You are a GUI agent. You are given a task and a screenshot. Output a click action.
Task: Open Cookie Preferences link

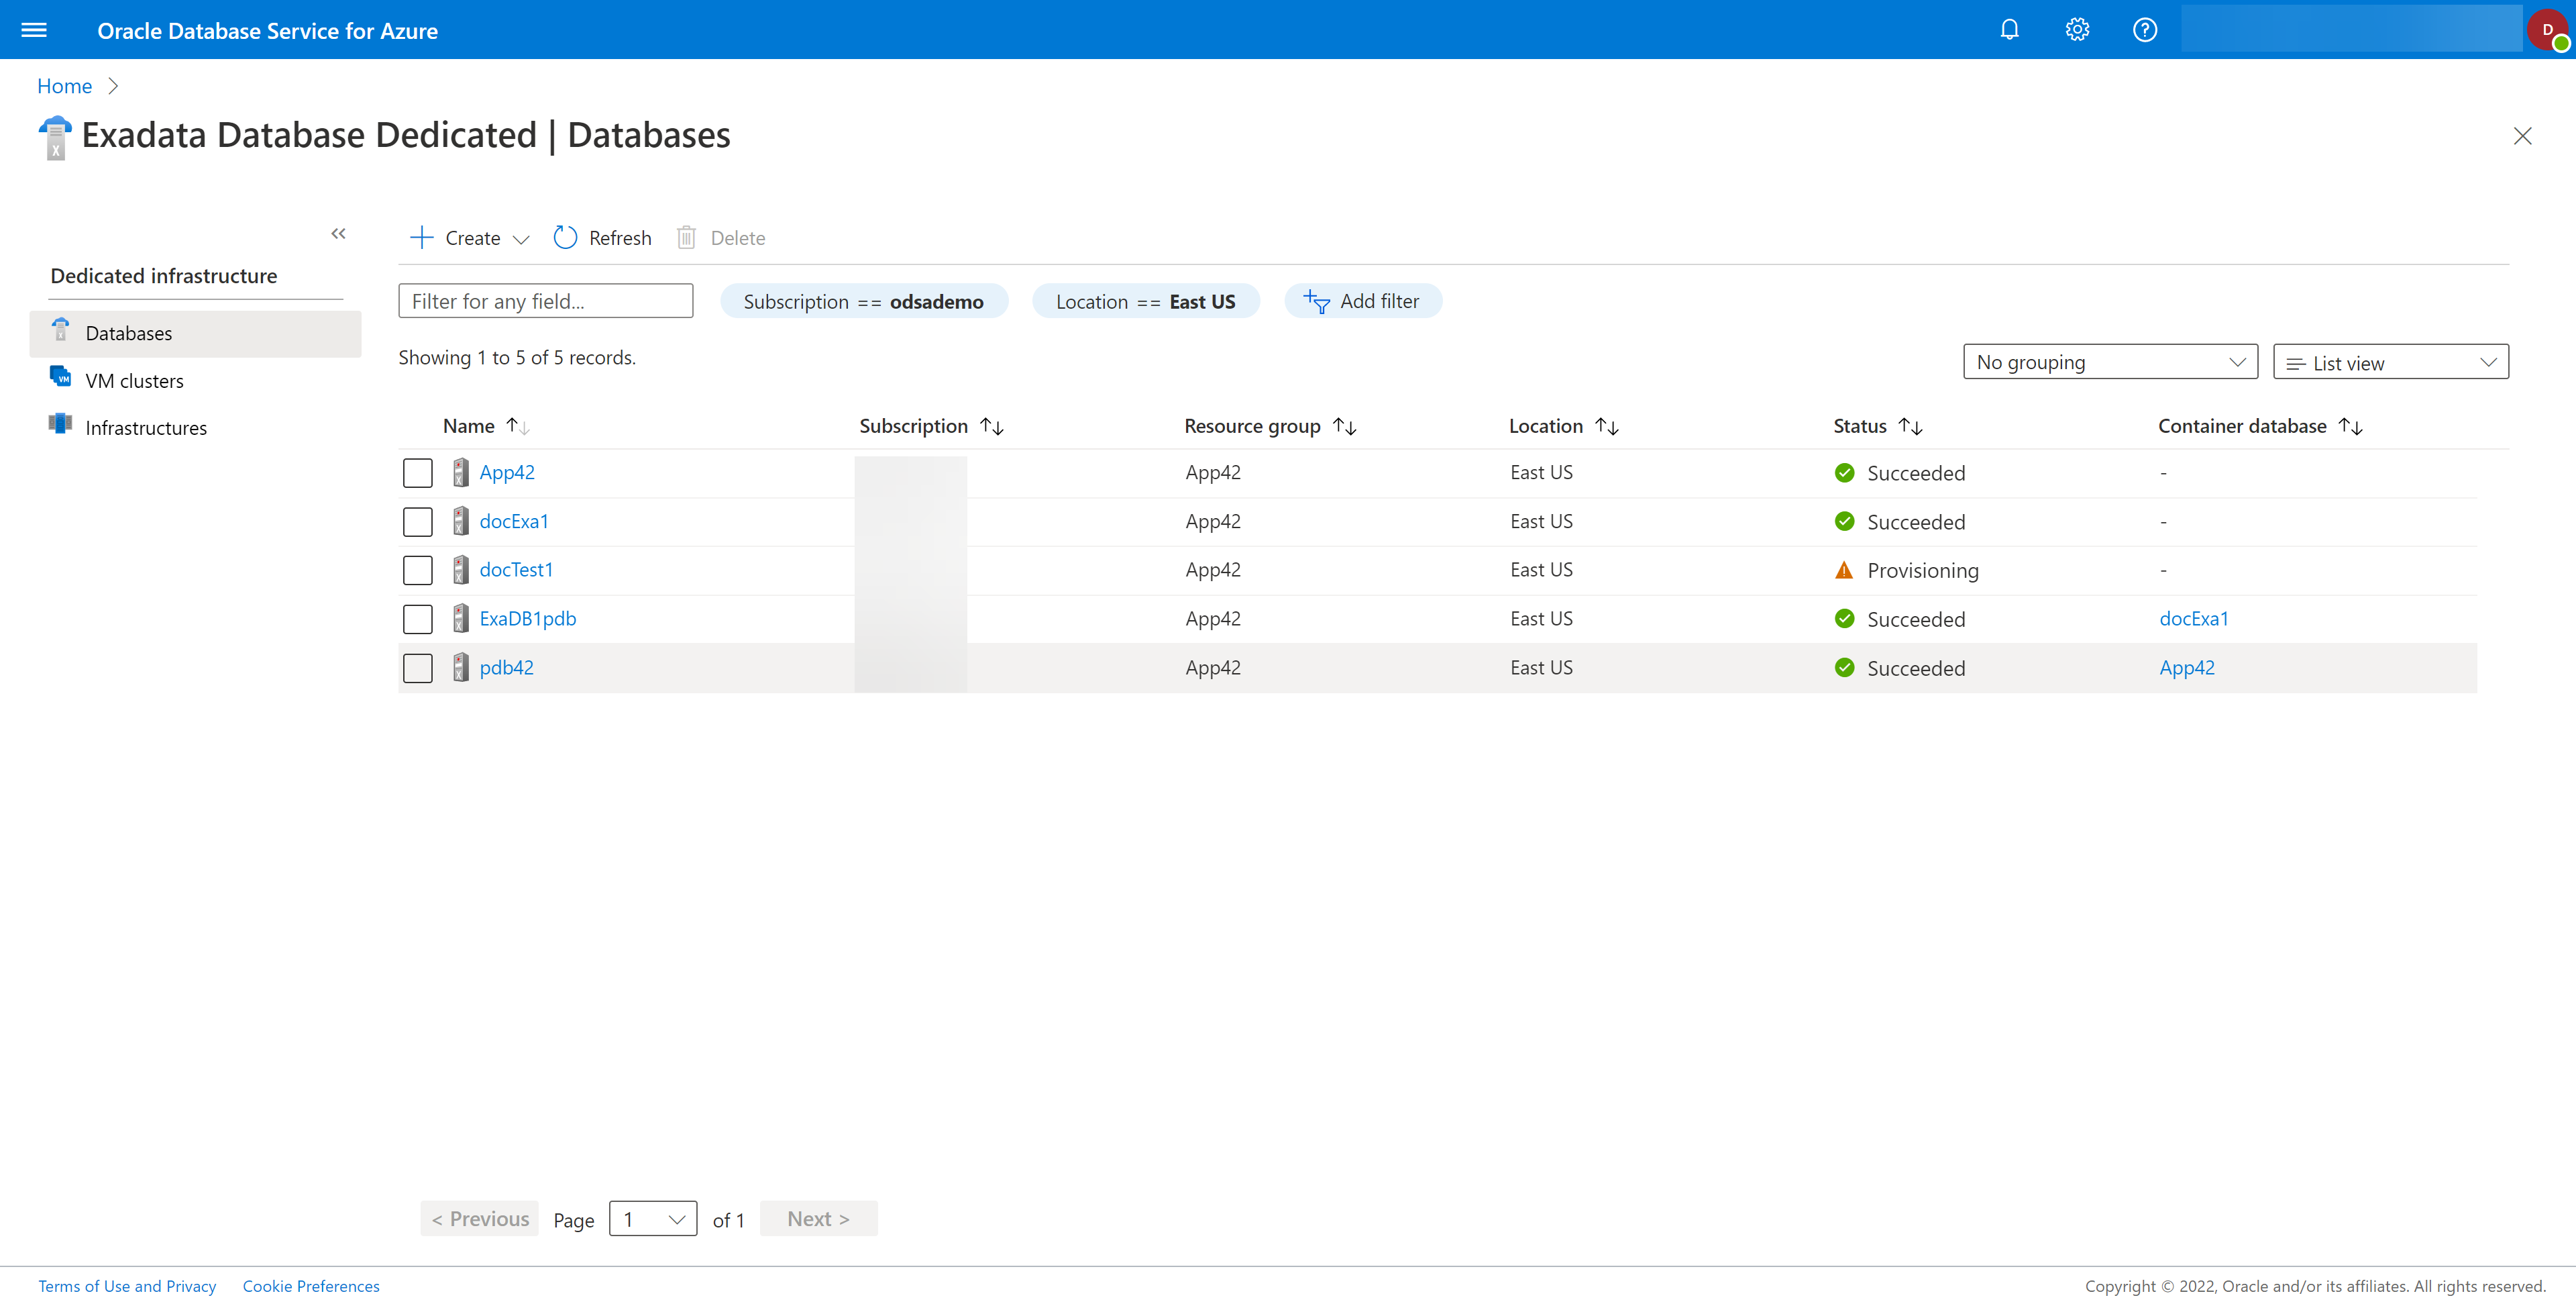tap(311, 1286)
